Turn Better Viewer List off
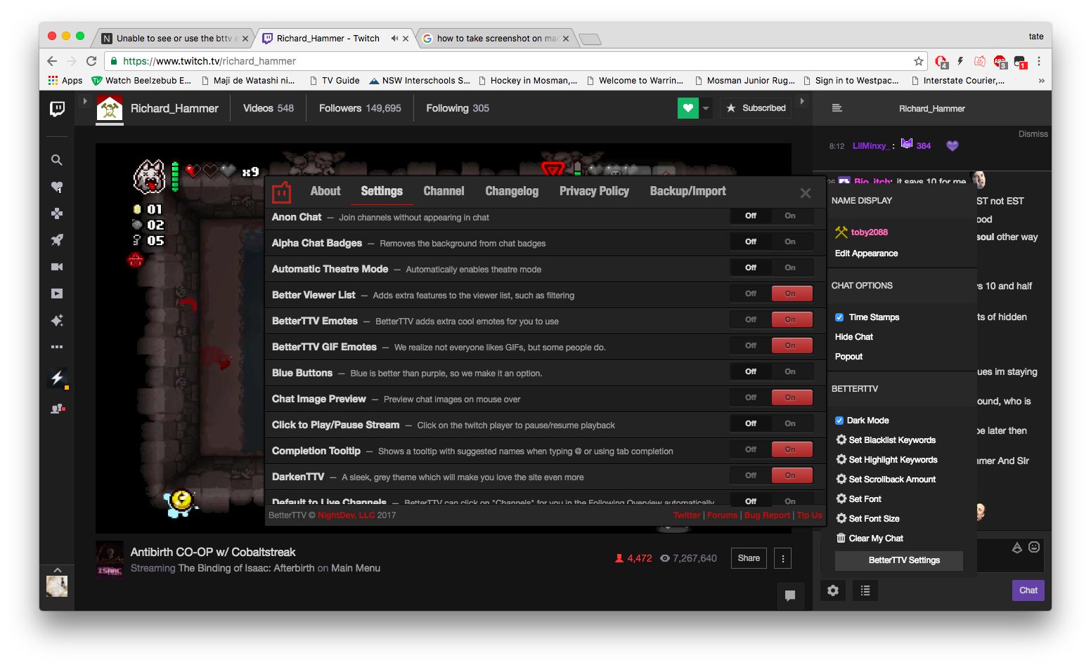Screen dimensions: 1091x667 coord(751,294)
